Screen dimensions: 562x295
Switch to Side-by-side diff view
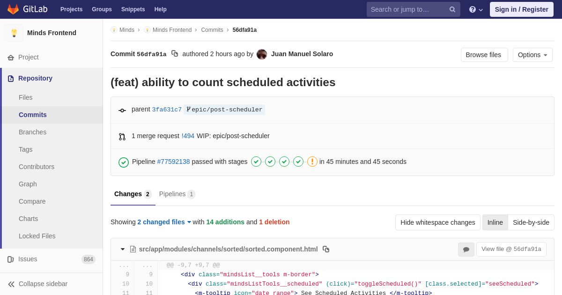point(531,222)
